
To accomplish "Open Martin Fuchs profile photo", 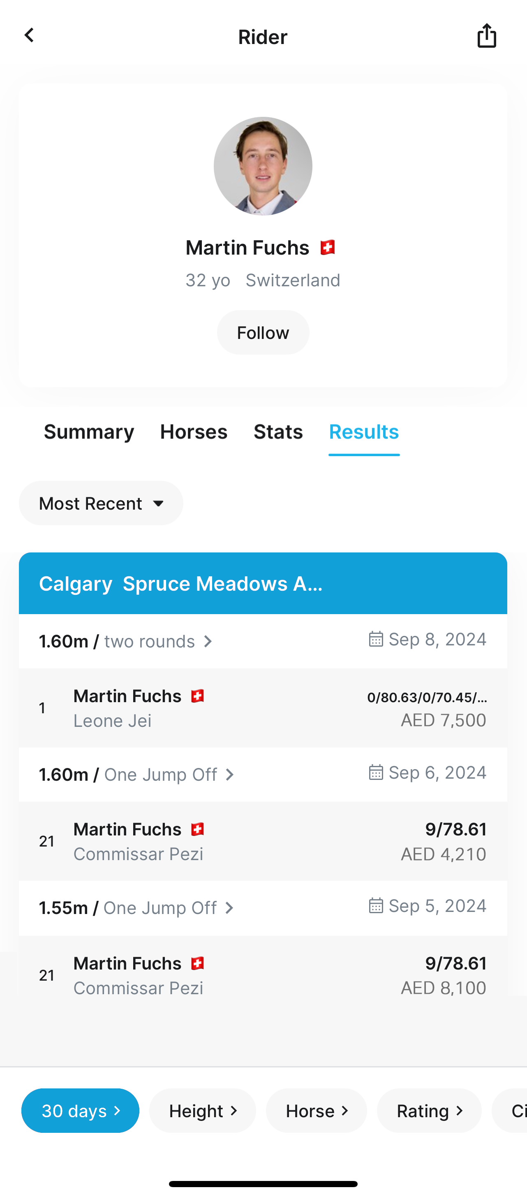I will (263, 166).
